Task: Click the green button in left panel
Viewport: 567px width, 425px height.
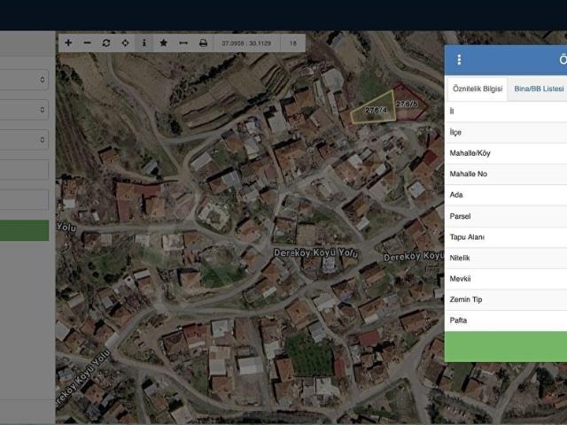Action: point(24,230)
